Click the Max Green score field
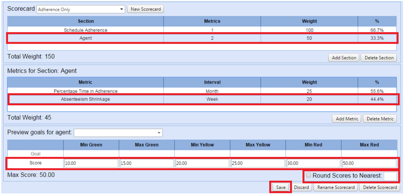Viewport: 404px width, 195px height. (x=147, y=163)
